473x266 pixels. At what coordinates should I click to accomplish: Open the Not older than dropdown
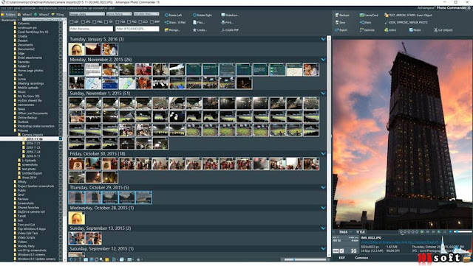(146, 14)
